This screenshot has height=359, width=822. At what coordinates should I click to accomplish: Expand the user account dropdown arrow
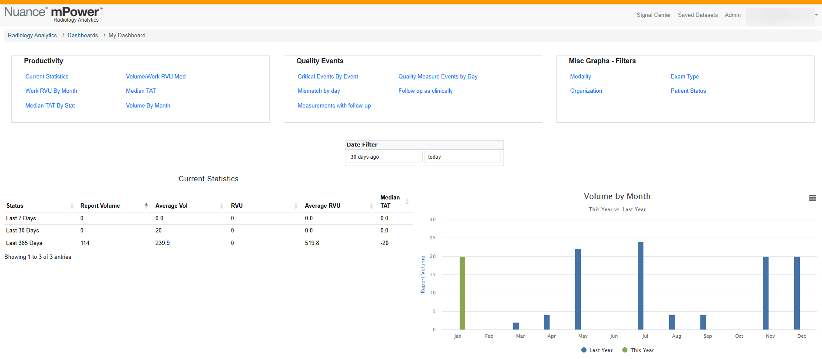[816, 15]
